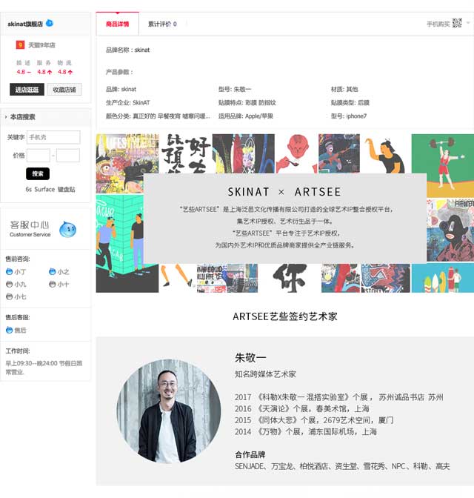Screen dimensions: 474x498
Task: Collapse the 本店搜索 section arrow
Action: [6, 117]
